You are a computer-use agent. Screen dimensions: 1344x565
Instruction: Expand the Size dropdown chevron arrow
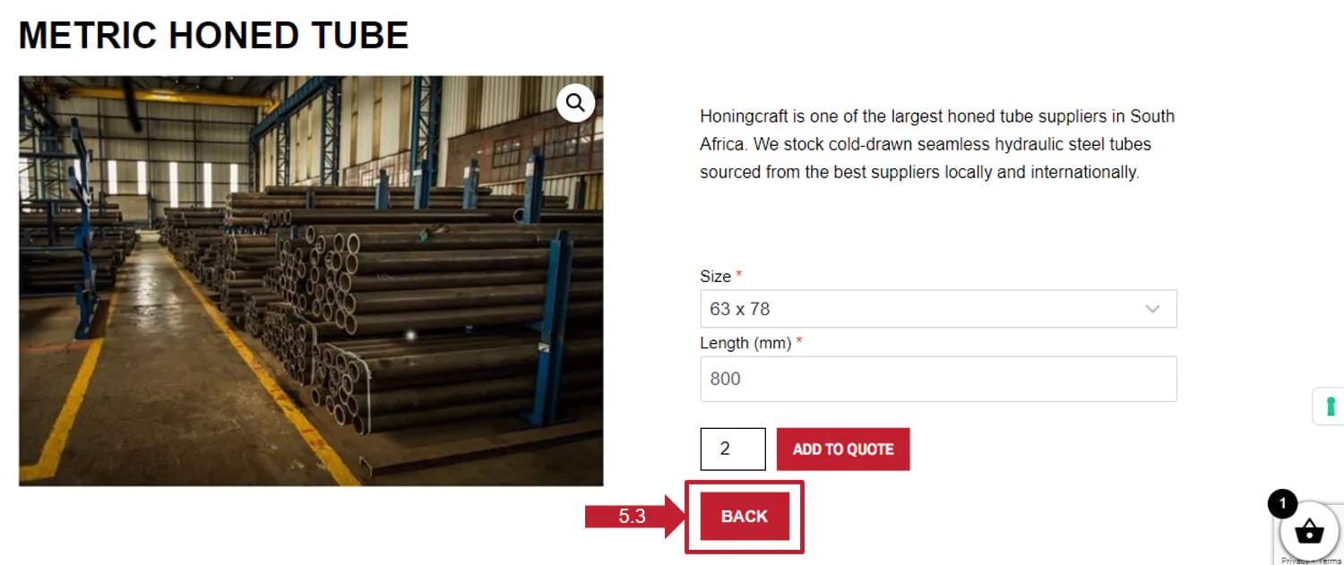coord(1152,309)
